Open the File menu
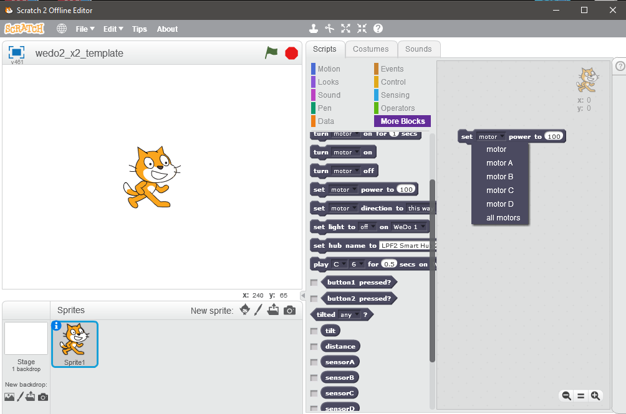The height and width of the screenshot is (414, 626). [85, 29]
